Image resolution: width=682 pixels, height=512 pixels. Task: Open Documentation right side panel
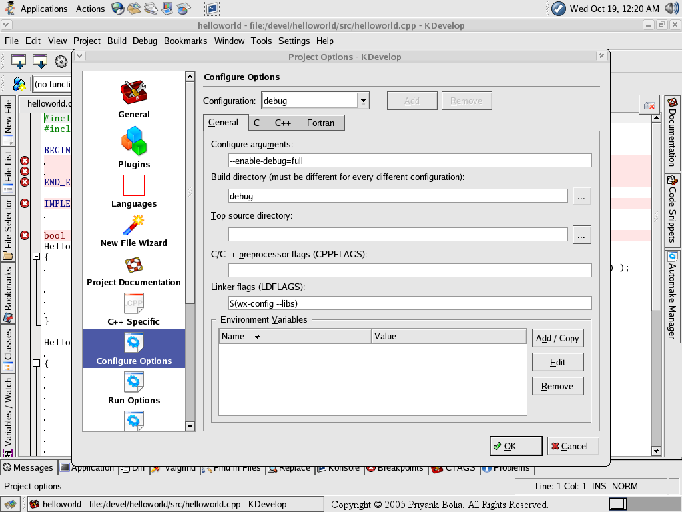673,133
